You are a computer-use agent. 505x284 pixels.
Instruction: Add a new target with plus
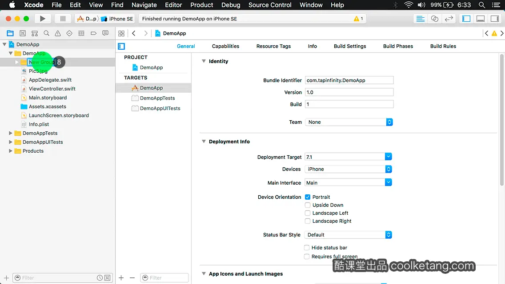[121, 278]
